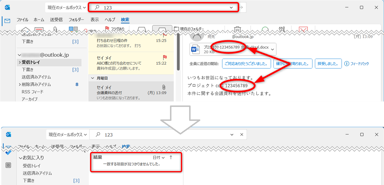Switch to the 送受信 tab in upper window
The image size is (384, 185).
[56, 20]
